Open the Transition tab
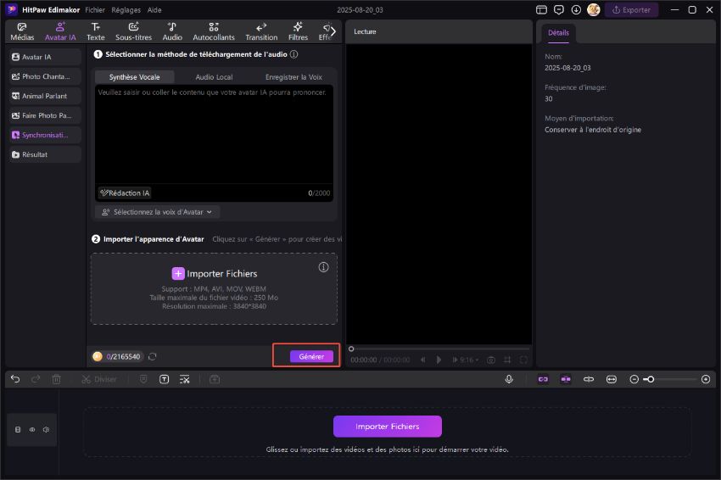This screenshot has height=480, width=721. (261, 31)
